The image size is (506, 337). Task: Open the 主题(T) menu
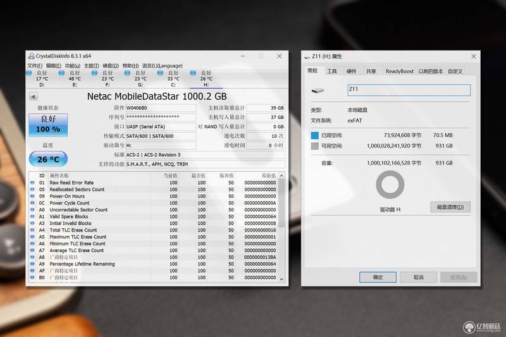[x=91, y=66]
